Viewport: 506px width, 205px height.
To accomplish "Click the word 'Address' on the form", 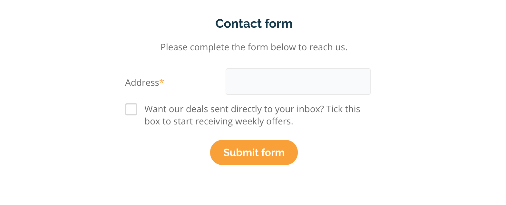I will [x=141, y=83].
